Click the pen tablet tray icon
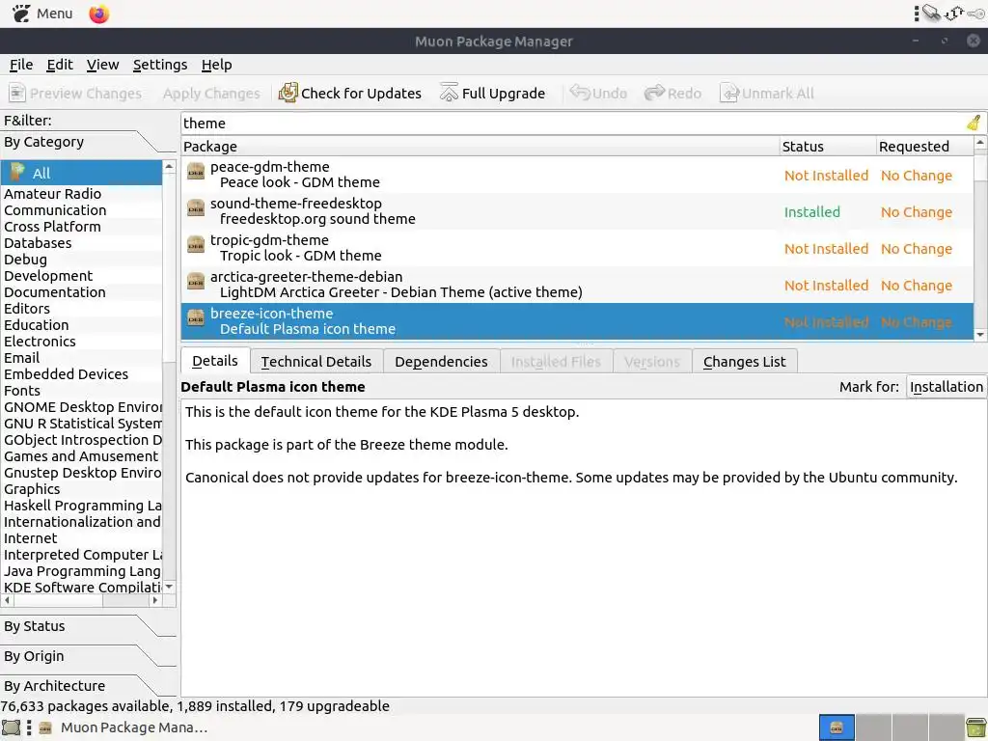Viewport: 988px width, 741px height. [931, 13]
